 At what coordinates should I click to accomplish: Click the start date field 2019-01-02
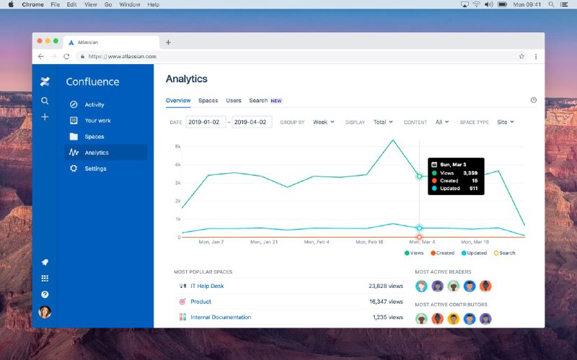(206, 122)
